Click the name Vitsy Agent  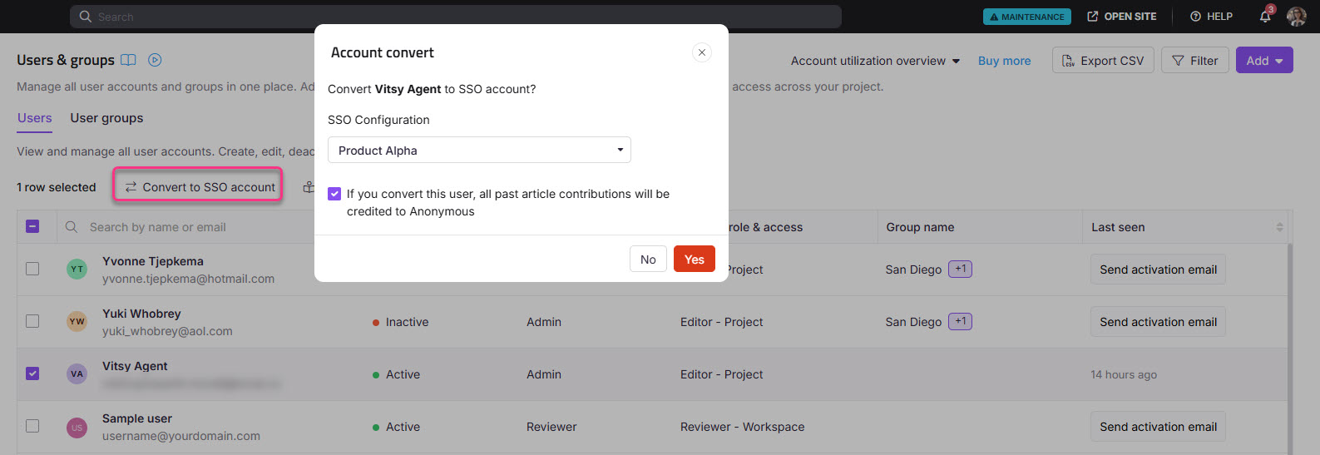135,366
